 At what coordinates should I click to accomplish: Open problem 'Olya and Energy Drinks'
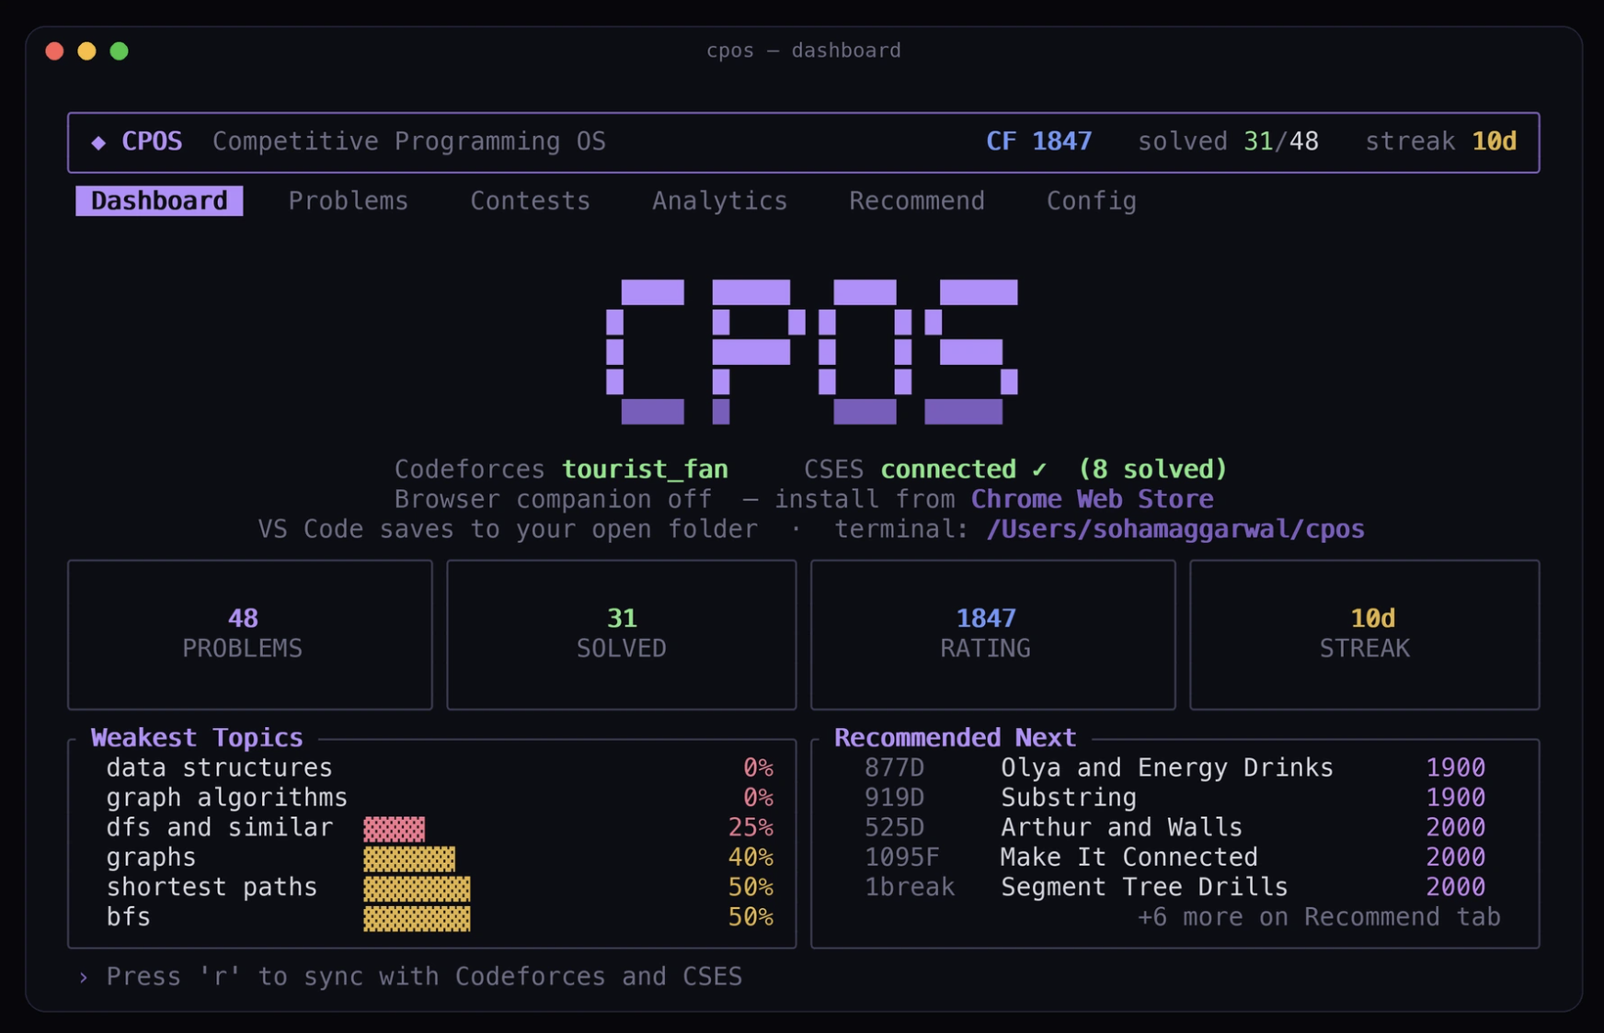pyautogui.click(x=1167, y=768)
